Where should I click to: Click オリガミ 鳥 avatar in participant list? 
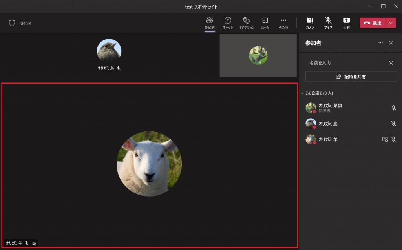tap(311, 124)
